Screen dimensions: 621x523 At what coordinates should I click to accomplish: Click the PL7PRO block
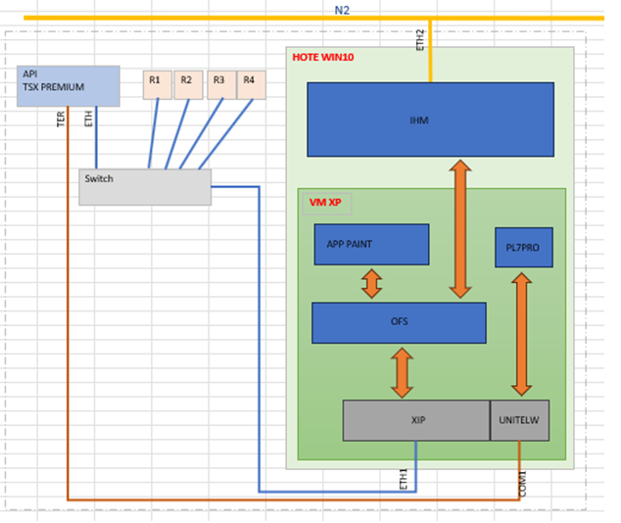[523, 247]
